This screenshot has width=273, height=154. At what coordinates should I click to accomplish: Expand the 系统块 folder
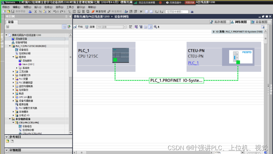tap(17, 68)
